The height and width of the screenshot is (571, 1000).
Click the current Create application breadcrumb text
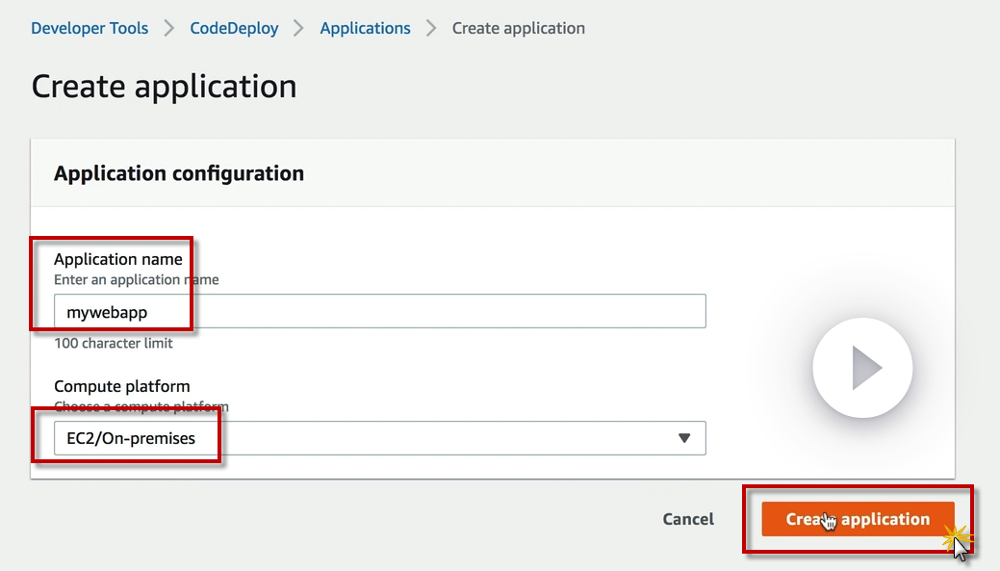[x=518, y=28]
